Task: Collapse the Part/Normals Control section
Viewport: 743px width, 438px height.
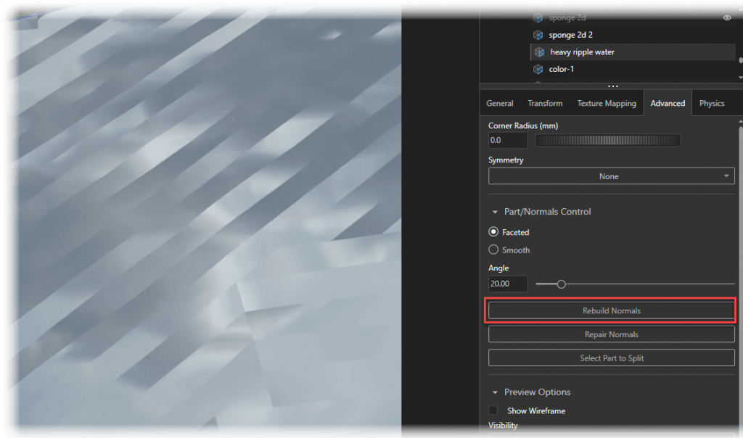Action: 495,212
